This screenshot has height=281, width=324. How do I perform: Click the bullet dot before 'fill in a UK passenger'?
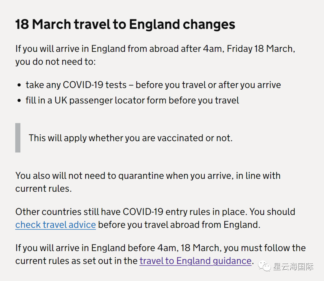point(19,100)
